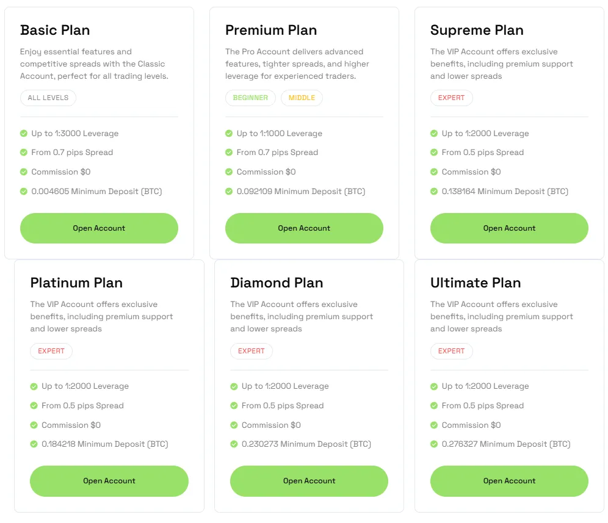
Task: Select the EXPERT badge under Diamond Plan
Action: click(x=252, y=351)
